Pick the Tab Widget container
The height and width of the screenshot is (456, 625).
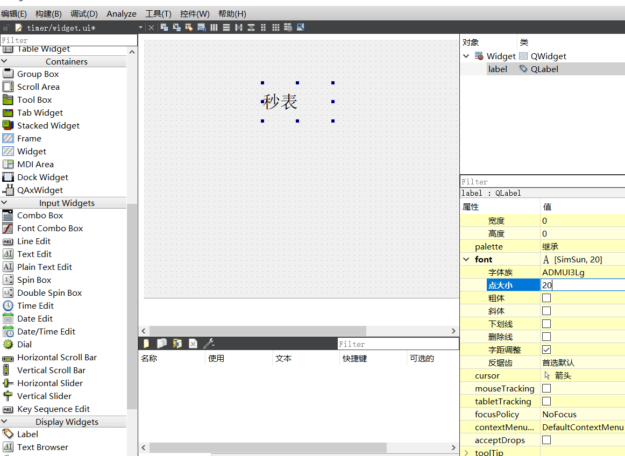(x=40, y=113)
